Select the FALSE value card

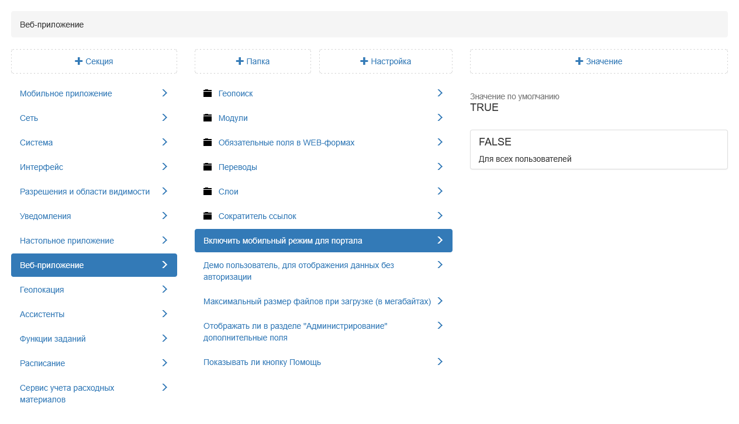coord(599,150)
